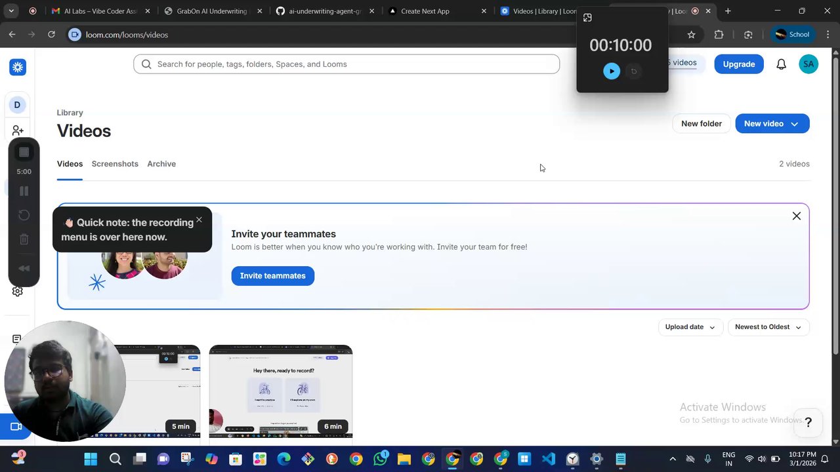Show hidden system tray icons
840x472 pixels.
[x=672, y=459]
